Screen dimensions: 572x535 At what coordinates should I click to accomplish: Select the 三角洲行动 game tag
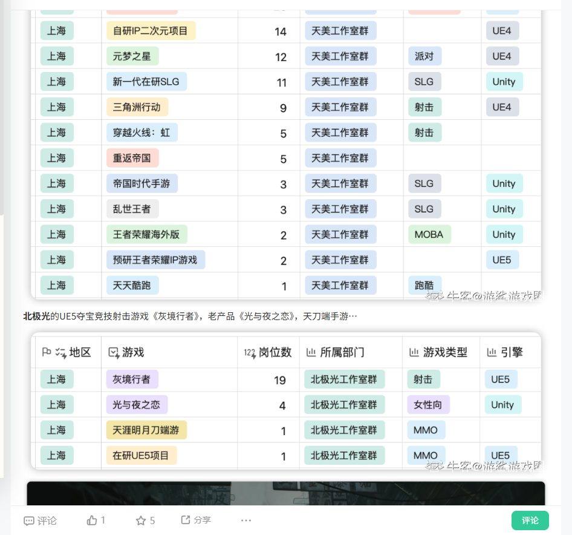click(x=137, y=107)
